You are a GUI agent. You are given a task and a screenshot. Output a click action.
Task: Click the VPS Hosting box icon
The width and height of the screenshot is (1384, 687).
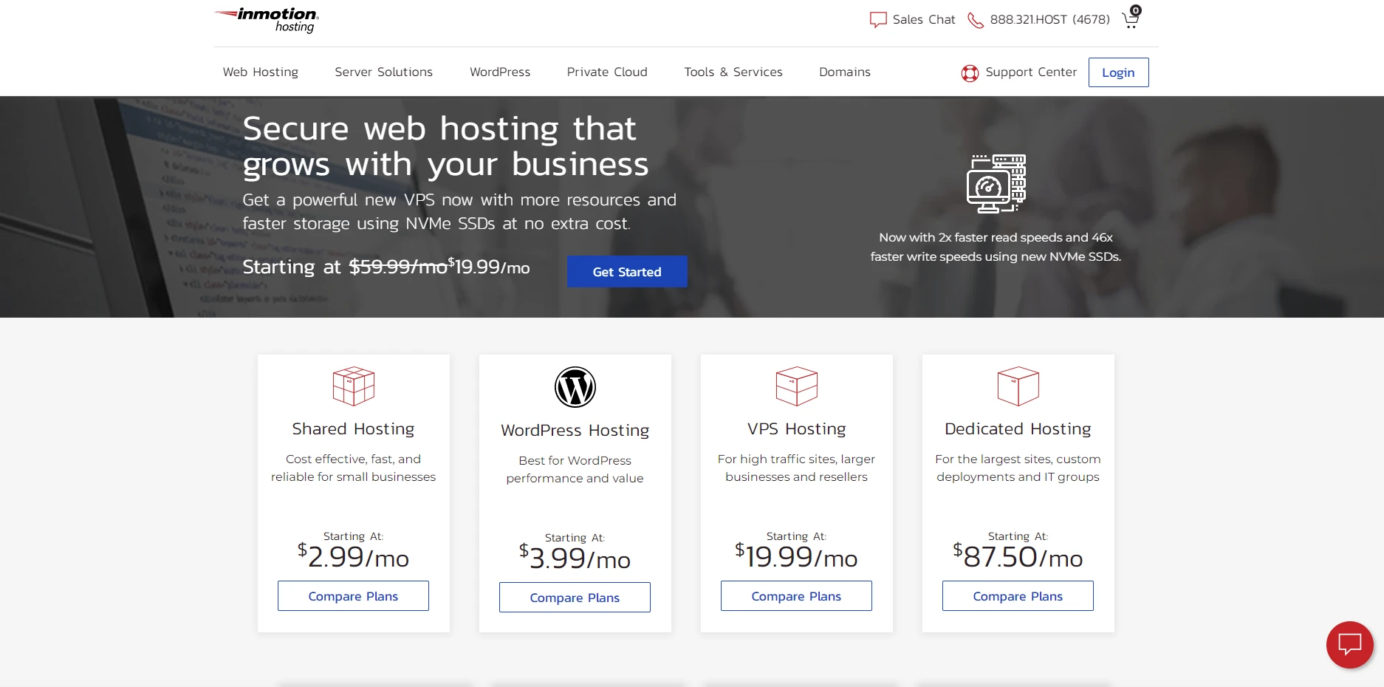tap(796, 386)
